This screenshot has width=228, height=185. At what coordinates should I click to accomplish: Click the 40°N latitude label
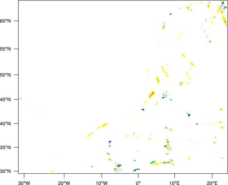tap(5, 124)
